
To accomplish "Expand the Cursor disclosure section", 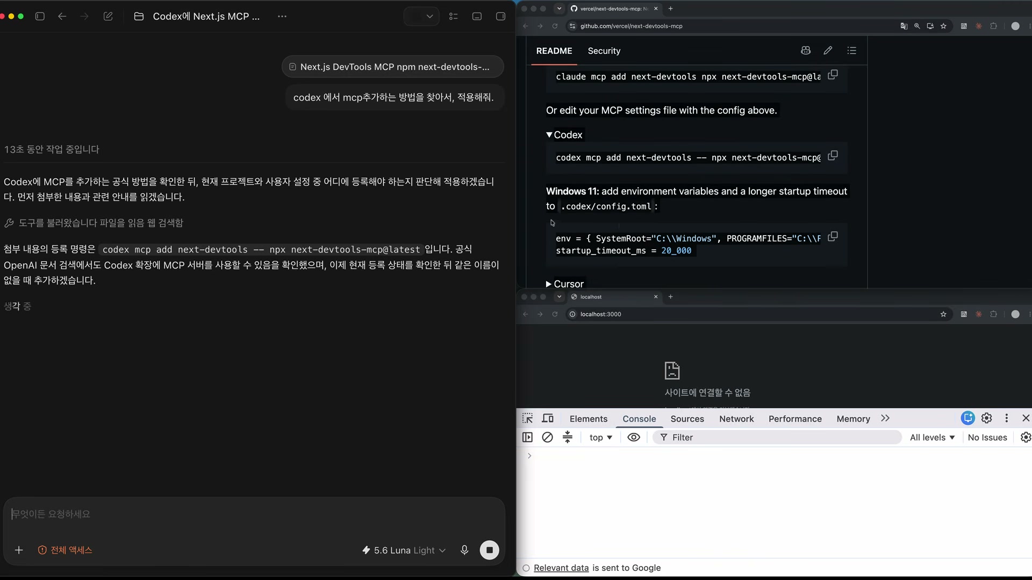I will [565, 284].
